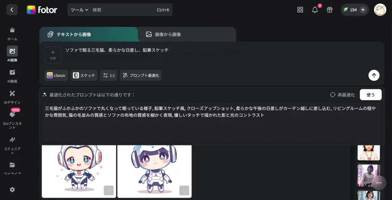Open the purple-haired woman thumbnail

[369, 176]
